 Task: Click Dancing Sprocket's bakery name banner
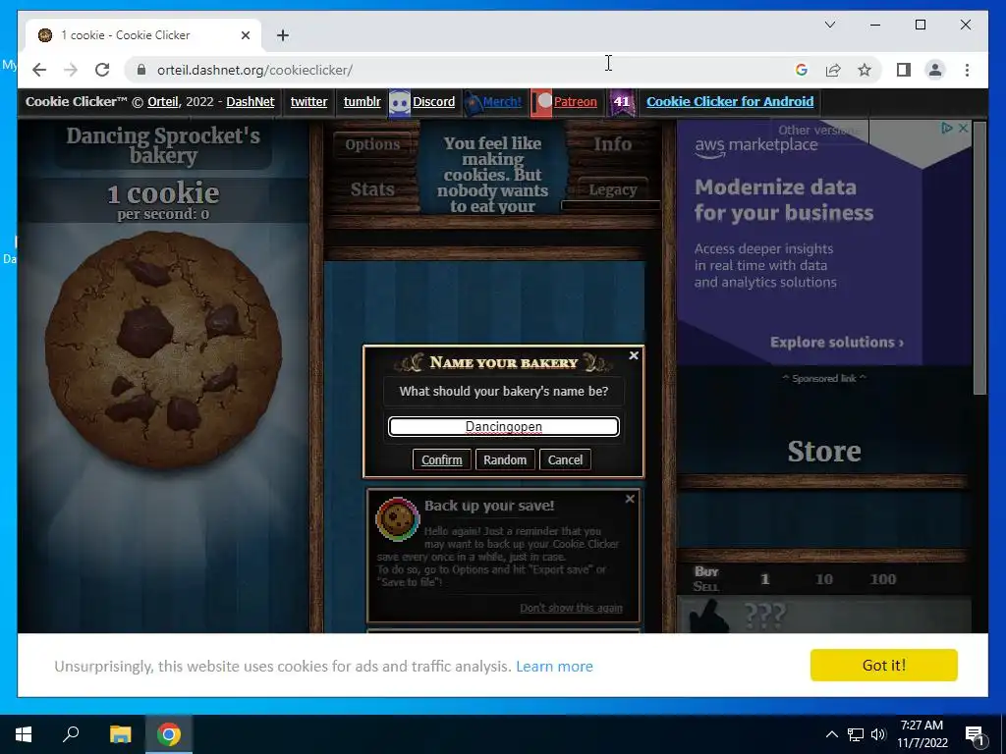[x=163, y=145]
